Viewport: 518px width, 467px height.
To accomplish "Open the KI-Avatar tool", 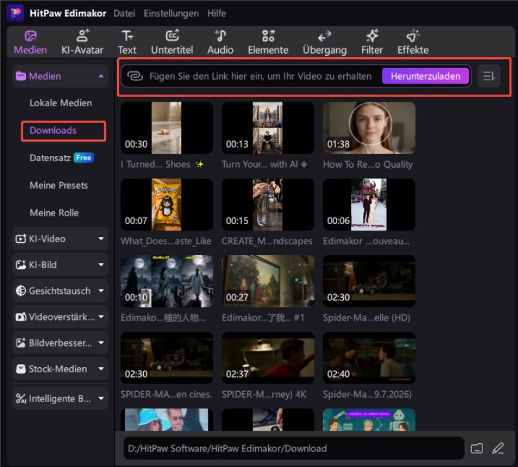I will coord(82,42).
